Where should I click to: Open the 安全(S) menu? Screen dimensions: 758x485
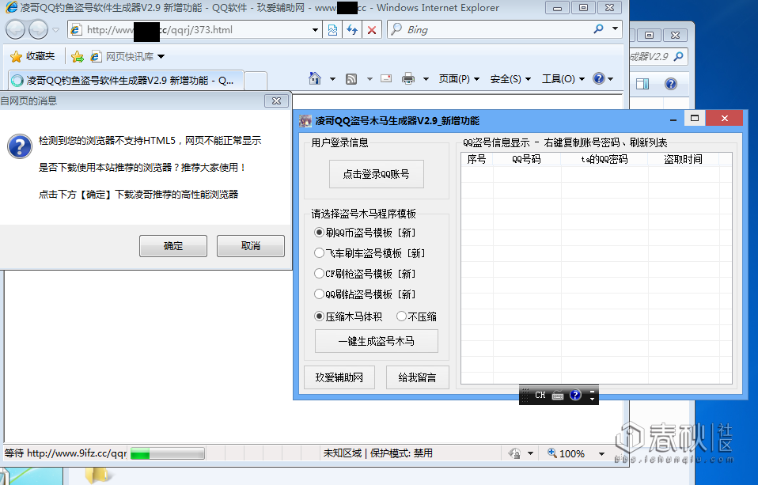click(510, 79)
